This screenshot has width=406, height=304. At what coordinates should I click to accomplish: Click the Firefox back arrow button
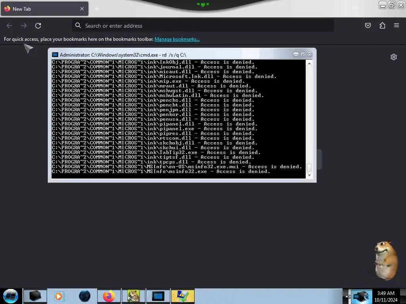coord(10,26)
